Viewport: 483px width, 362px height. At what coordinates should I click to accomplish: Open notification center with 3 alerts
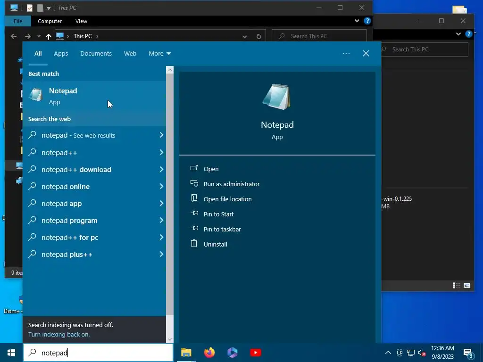pyautogui.click(x=468, y=354)
